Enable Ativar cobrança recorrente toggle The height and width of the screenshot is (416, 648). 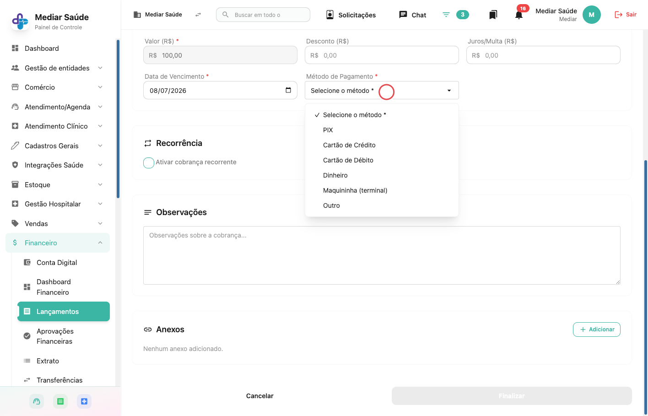coord(149,162)
